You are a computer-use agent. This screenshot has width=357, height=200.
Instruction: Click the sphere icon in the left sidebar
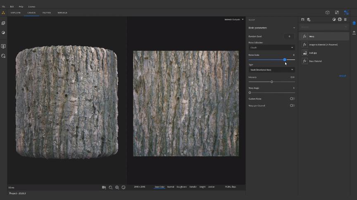(x=3, y=33)
